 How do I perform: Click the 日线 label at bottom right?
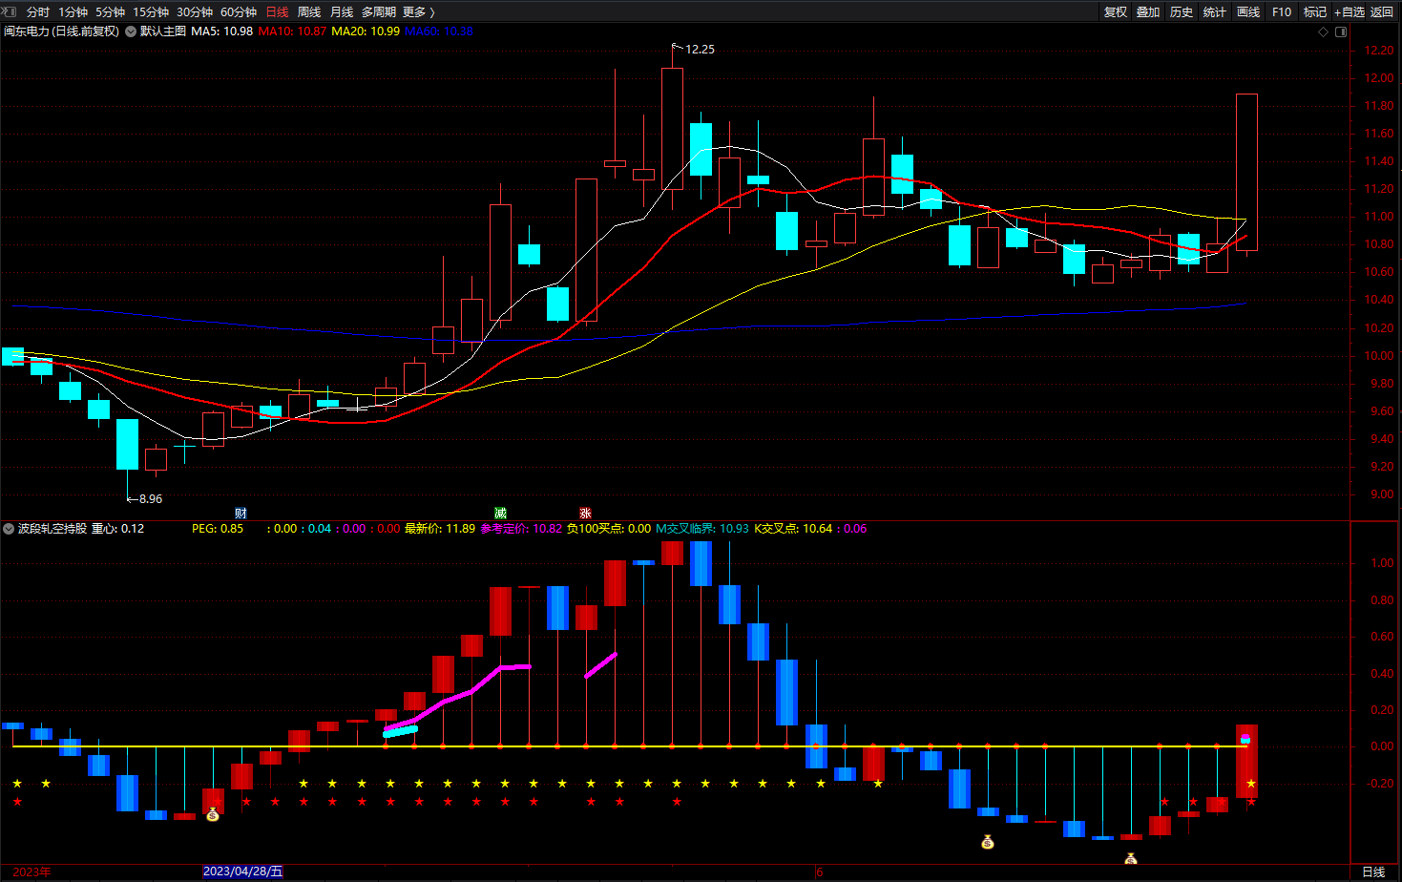click(x=1373, y=871)
